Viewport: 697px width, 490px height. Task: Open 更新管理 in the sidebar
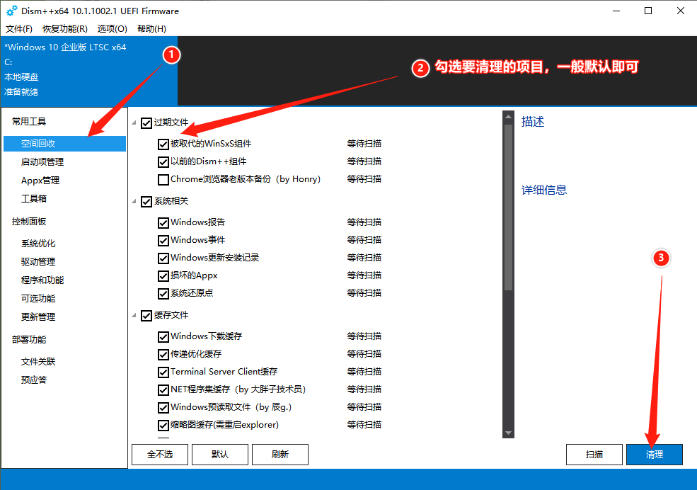[38, 317]
